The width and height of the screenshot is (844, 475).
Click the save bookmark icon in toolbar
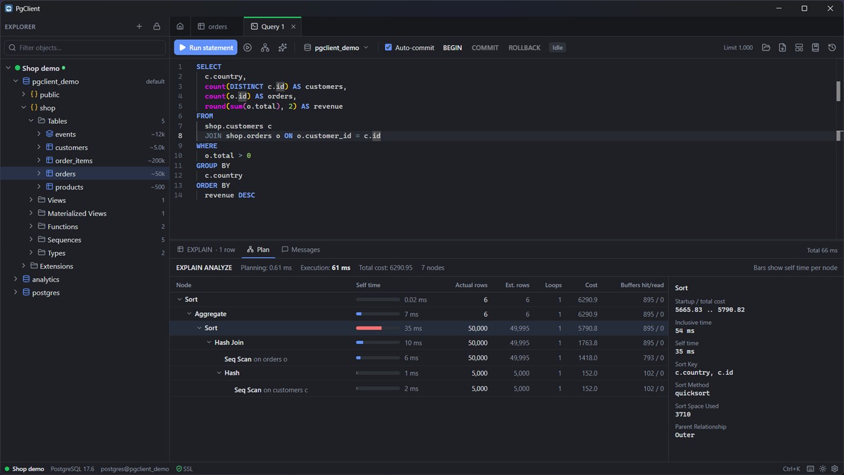[815, 48]
